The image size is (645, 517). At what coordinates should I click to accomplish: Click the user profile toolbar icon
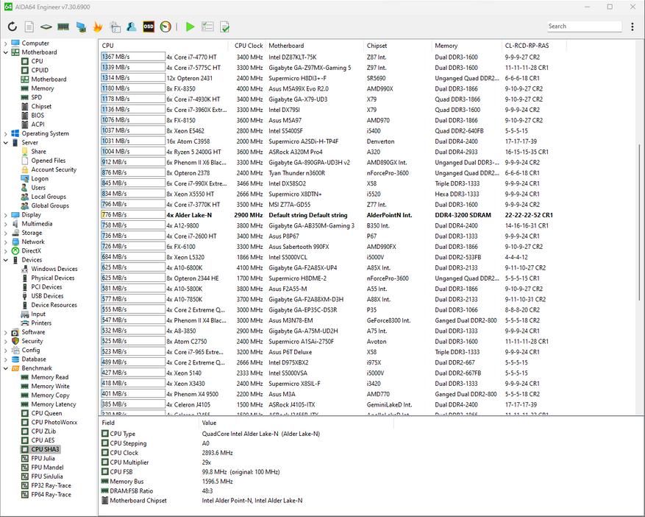point(132,27)
